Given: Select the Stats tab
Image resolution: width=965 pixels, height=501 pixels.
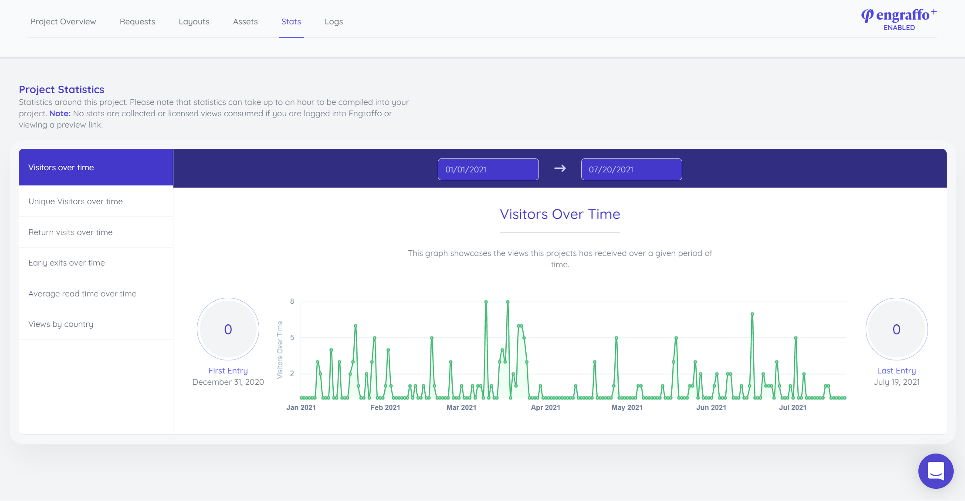Looking at the screenshot, I should (x=291, y=22).
